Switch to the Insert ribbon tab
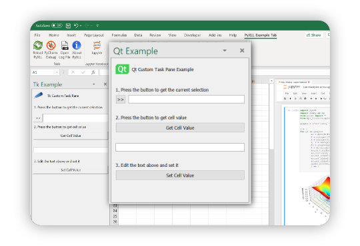360x246 pixels. pyautogui.click(x=71, y=35)
